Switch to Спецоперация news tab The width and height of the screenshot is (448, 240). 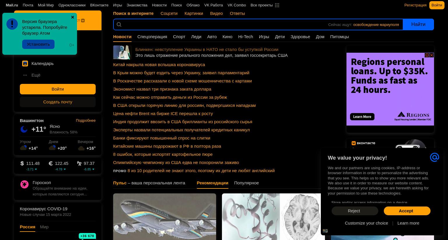coord(152,37)
